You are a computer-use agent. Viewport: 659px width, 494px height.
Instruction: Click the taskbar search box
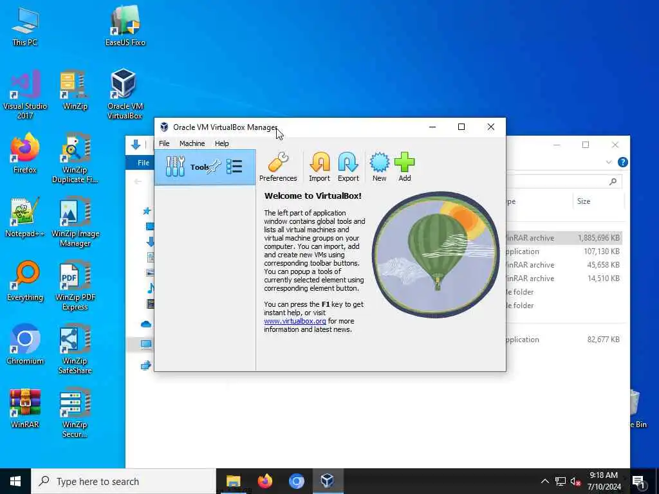click(x=123, y=481)
